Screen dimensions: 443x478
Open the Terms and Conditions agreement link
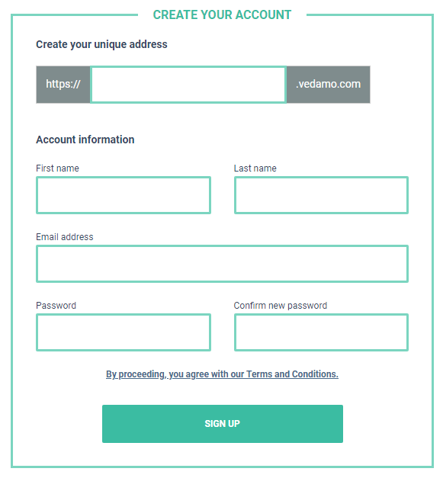[x=222, y=374]
